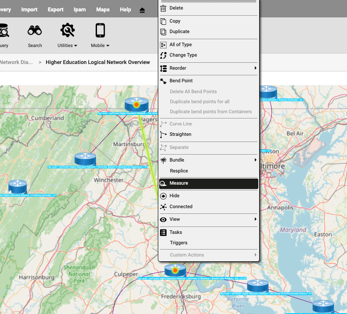Add a Bend Point to link

tap(181, 81)
